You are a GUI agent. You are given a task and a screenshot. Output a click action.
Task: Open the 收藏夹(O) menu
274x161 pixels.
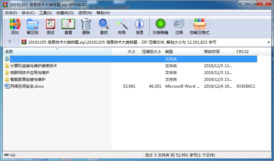65,13
